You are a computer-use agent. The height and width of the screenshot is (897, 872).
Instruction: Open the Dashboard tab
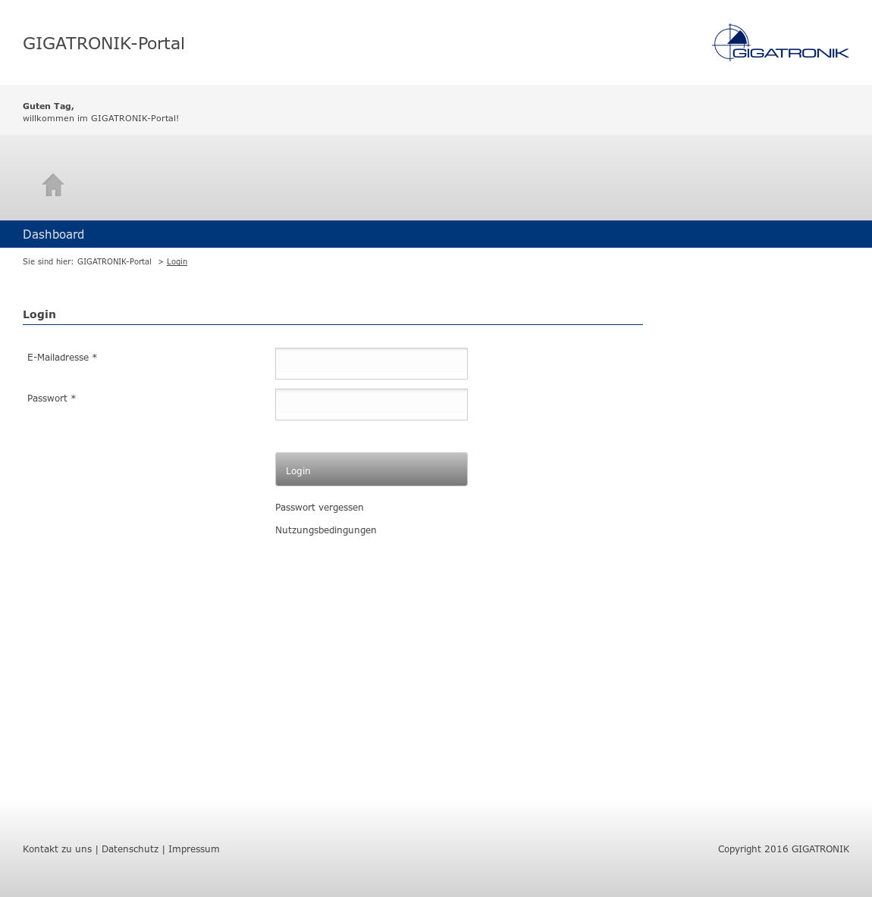click(x=53, y=235)
